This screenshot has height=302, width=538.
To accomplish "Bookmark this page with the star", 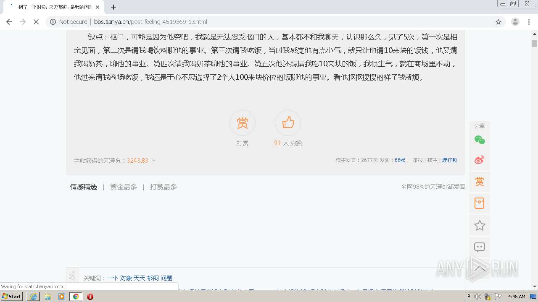I will point(498,22).
